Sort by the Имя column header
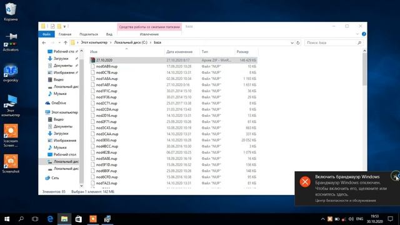 pyautogui.click(x=126, y=52)
